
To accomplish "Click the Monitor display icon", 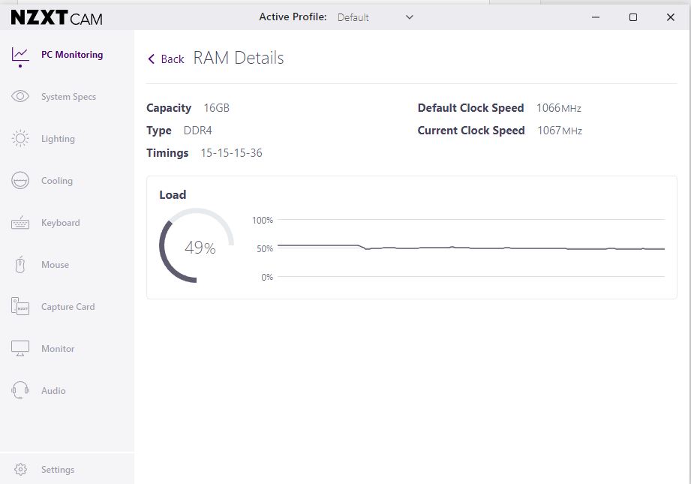I will (20, 348).
